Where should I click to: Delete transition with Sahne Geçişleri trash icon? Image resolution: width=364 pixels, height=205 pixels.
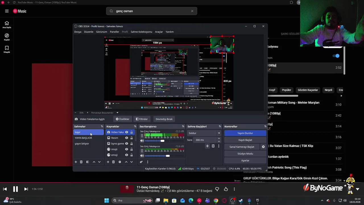click(x=213, y=146)
